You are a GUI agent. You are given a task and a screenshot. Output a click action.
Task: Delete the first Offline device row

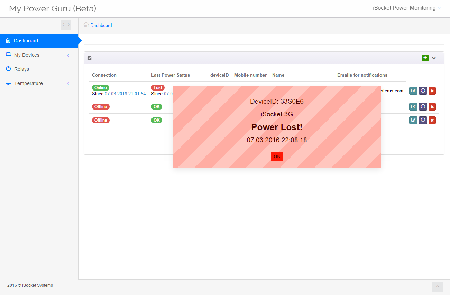point(432,107)
